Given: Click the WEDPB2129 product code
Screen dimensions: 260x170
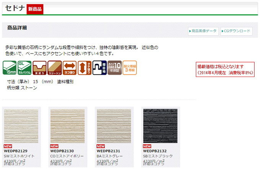Looking at the screenshot, I should pos(16,151).
